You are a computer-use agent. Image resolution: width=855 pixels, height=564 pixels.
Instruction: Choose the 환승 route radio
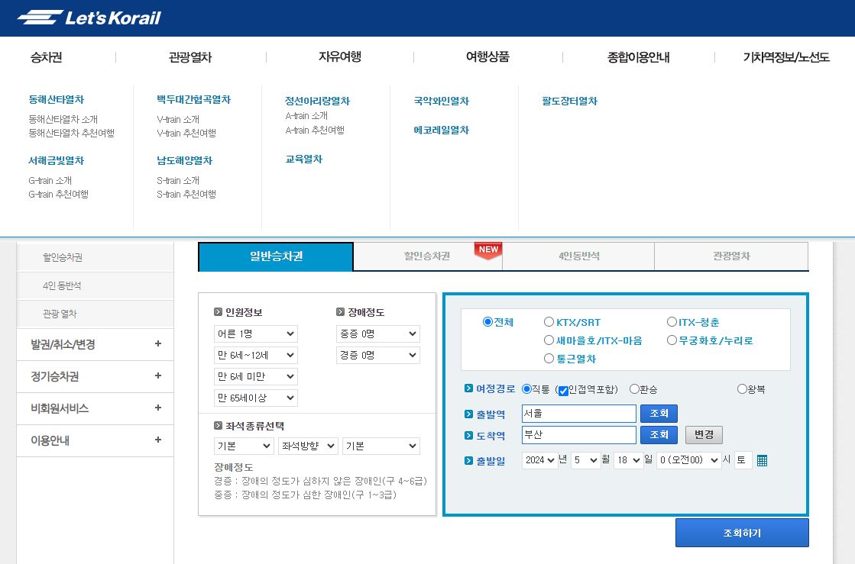[634, 388]
